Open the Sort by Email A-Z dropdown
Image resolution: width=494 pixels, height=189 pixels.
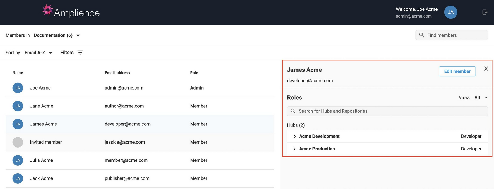[x=38, y=53]
